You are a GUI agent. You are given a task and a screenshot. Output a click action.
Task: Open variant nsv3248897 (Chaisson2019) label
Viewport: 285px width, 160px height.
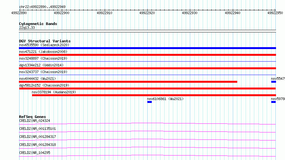coord(43,58)
